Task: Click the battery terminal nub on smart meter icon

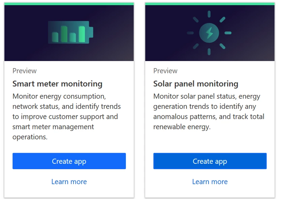Action: coord(91,33)
